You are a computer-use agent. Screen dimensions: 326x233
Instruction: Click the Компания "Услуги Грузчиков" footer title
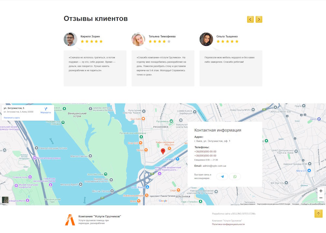[99, 216]
